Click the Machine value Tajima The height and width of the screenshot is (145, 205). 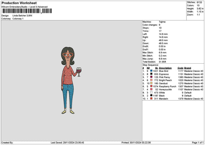[162, 22]
